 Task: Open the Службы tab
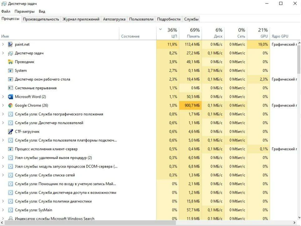tap(191, 19)
